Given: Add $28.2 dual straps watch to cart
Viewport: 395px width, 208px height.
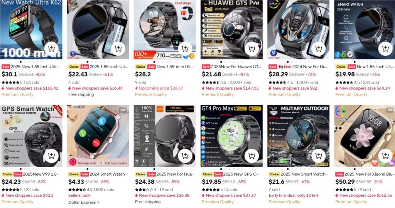Looking at the screenshot, I should click(x=185, y=49).
